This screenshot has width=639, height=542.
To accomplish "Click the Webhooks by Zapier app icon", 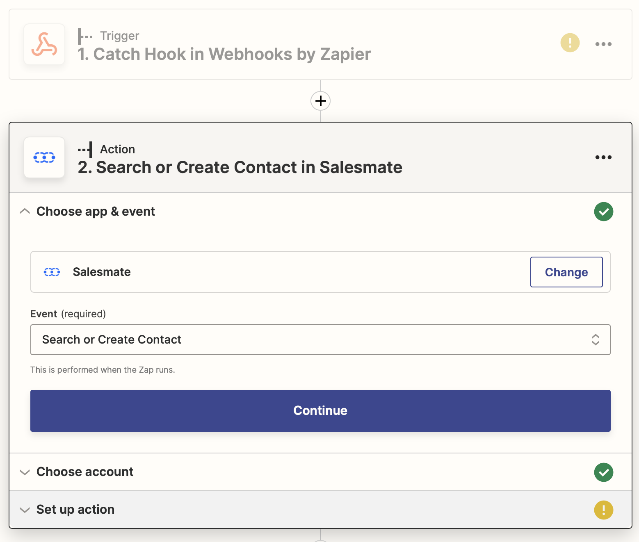I will pos(44,44).
